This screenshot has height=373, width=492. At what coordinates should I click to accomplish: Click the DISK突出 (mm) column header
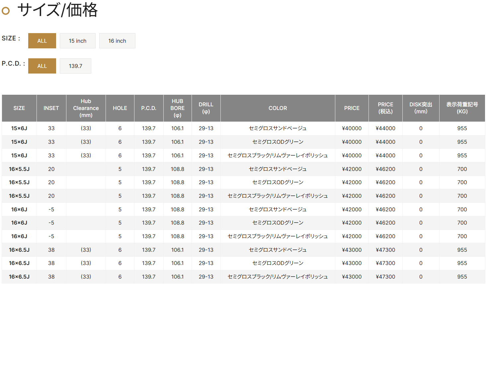click(x=421, y=108)
